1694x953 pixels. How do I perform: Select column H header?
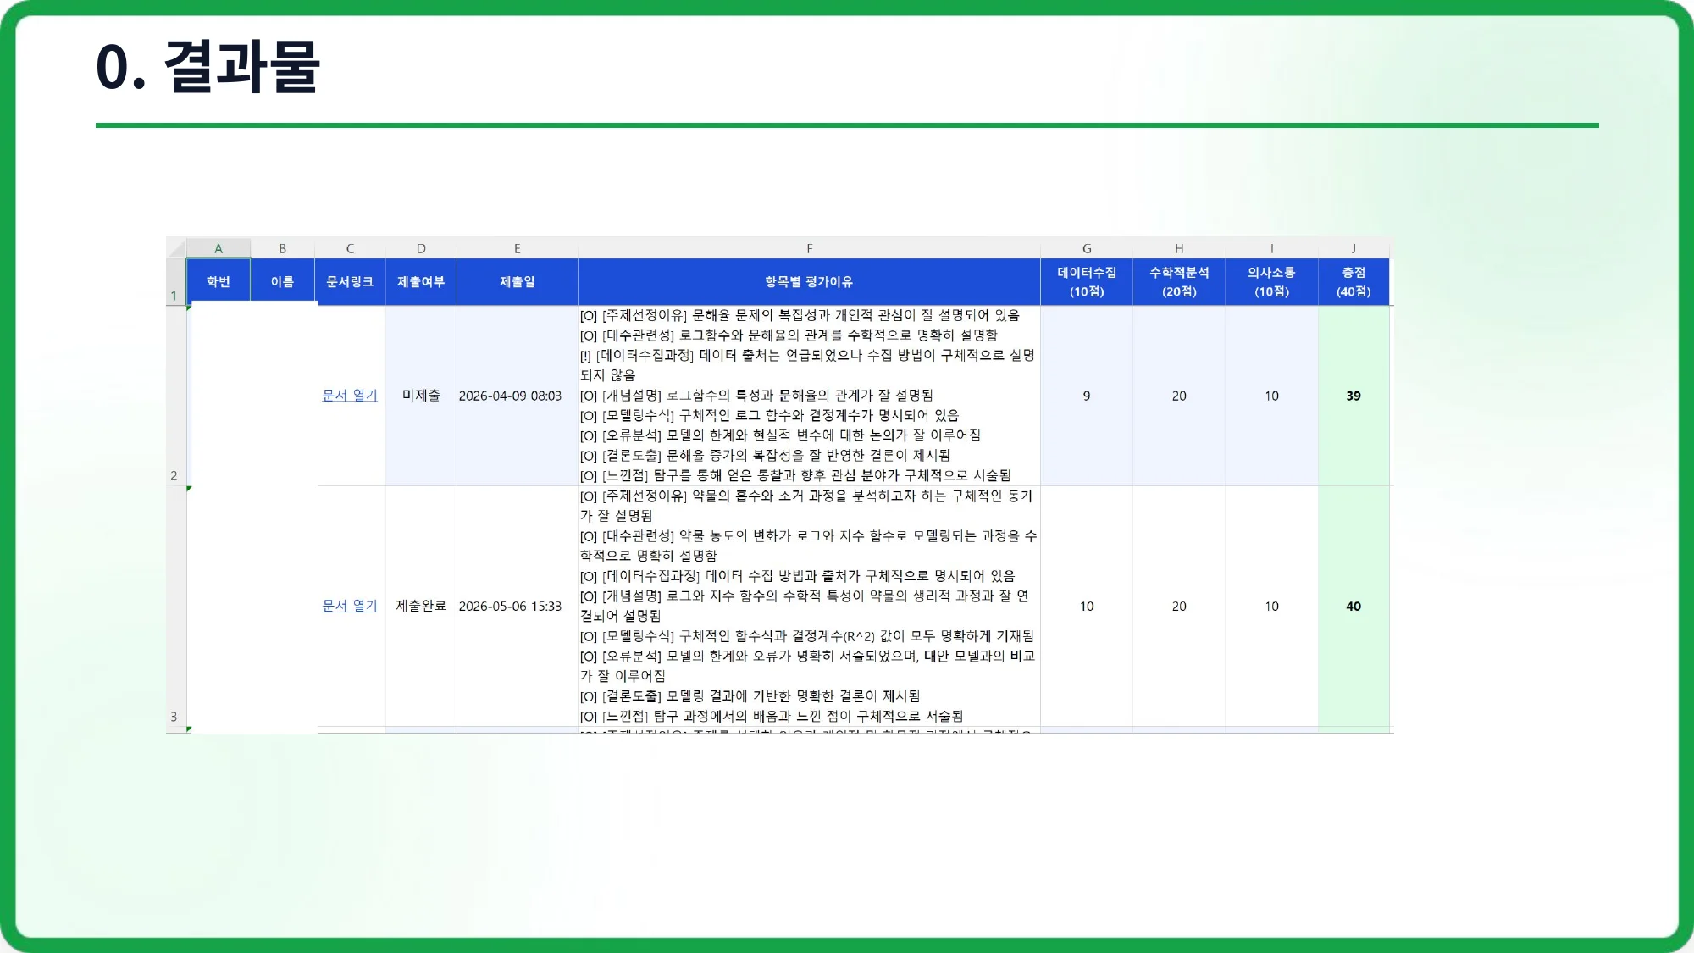coord(1179,248)
